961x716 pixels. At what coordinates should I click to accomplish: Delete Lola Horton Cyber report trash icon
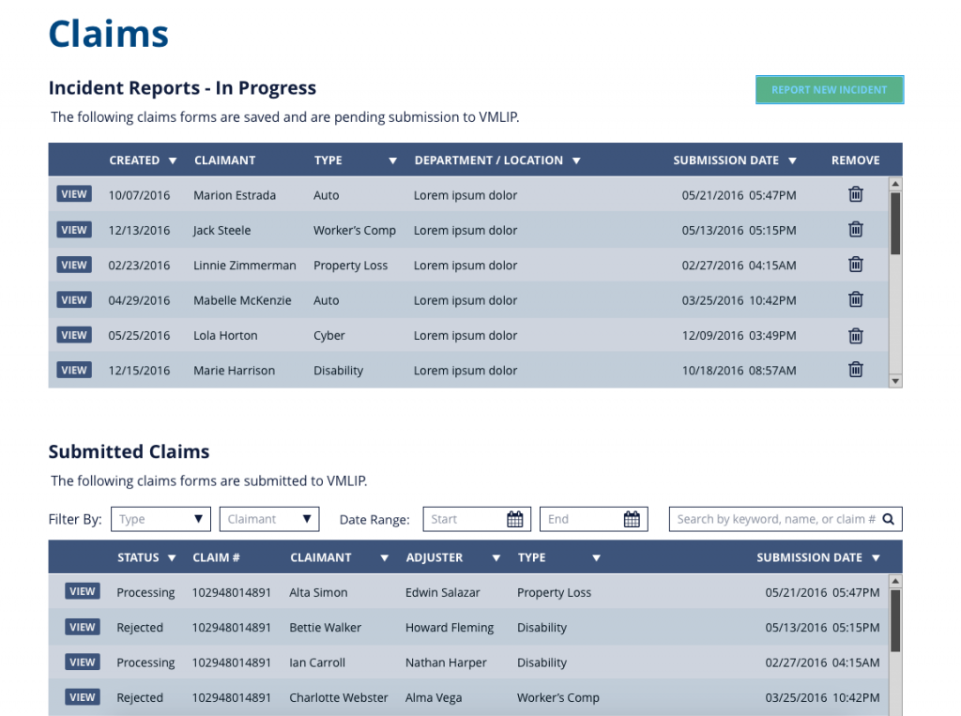[856, 335]
